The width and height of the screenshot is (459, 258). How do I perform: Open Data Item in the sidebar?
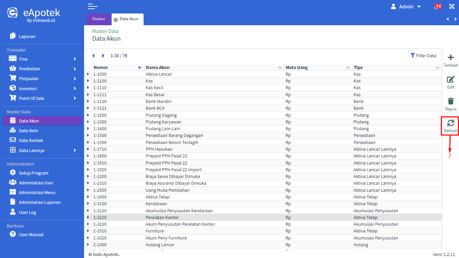coord(28,131)
